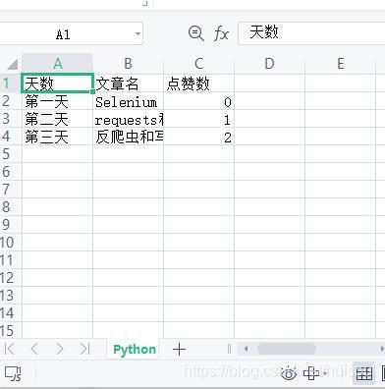Select row 1 header

click(11, 83)
